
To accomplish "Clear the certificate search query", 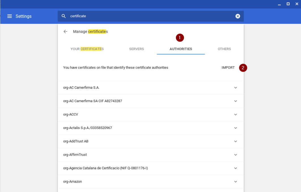I will click(238, 16).
